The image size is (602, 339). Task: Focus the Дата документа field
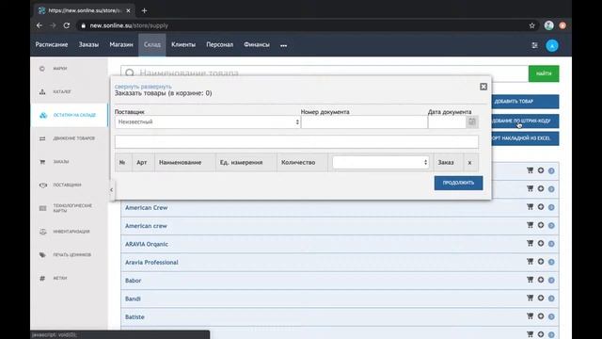coord(447,122)
